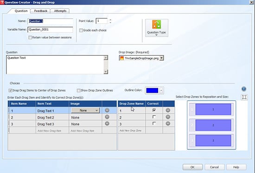Image resolution: width=255 pixels, height=173 pixels.
Task: Select Item Name cell 3
Action: tap(23, 124)
